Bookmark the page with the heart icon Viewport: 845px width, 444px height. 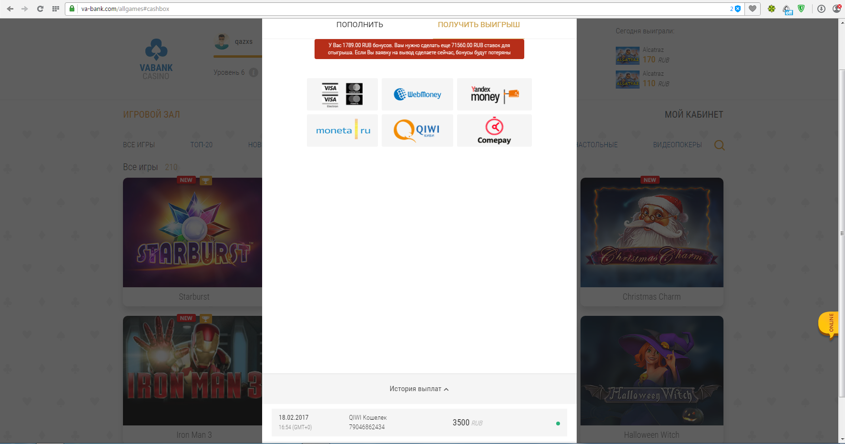tap(753, 9)
